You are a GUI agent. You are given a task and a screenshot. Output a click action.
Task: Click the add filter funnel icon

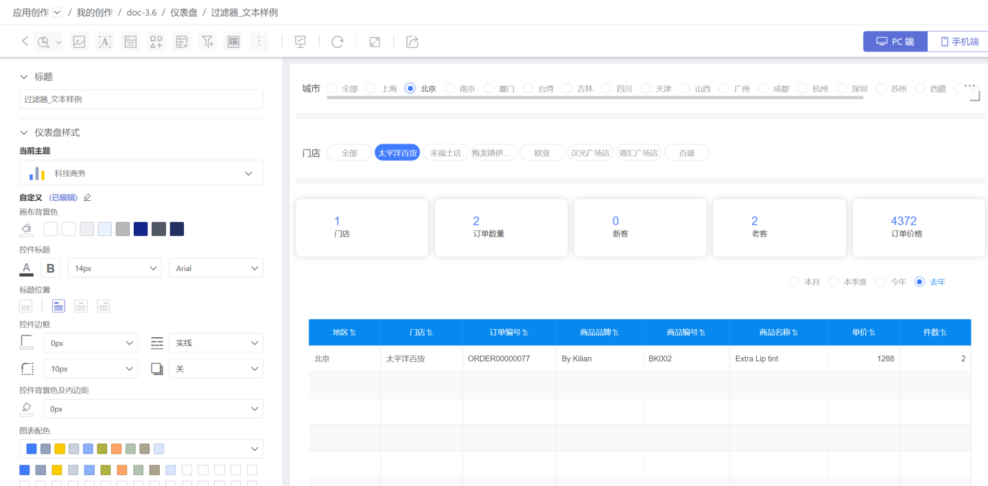pos(207,42)
